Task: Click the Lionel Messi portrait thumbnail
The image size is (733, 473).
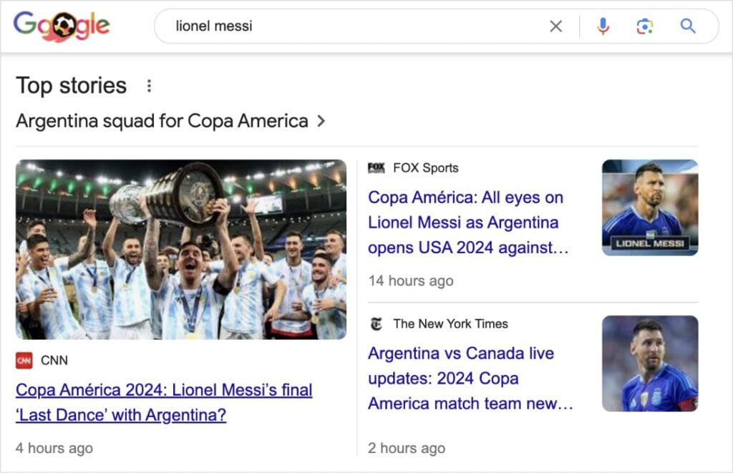Action: coord(650,208)
